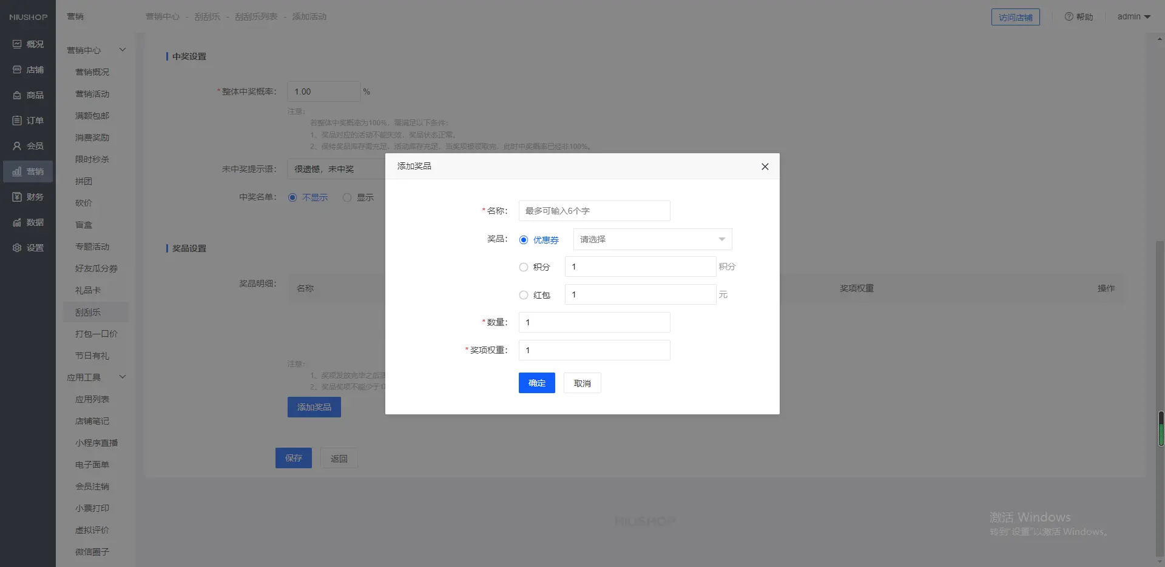Expand the admin account dropdown
This screenshot has width=1165, height=567.
click(1133, 17)
